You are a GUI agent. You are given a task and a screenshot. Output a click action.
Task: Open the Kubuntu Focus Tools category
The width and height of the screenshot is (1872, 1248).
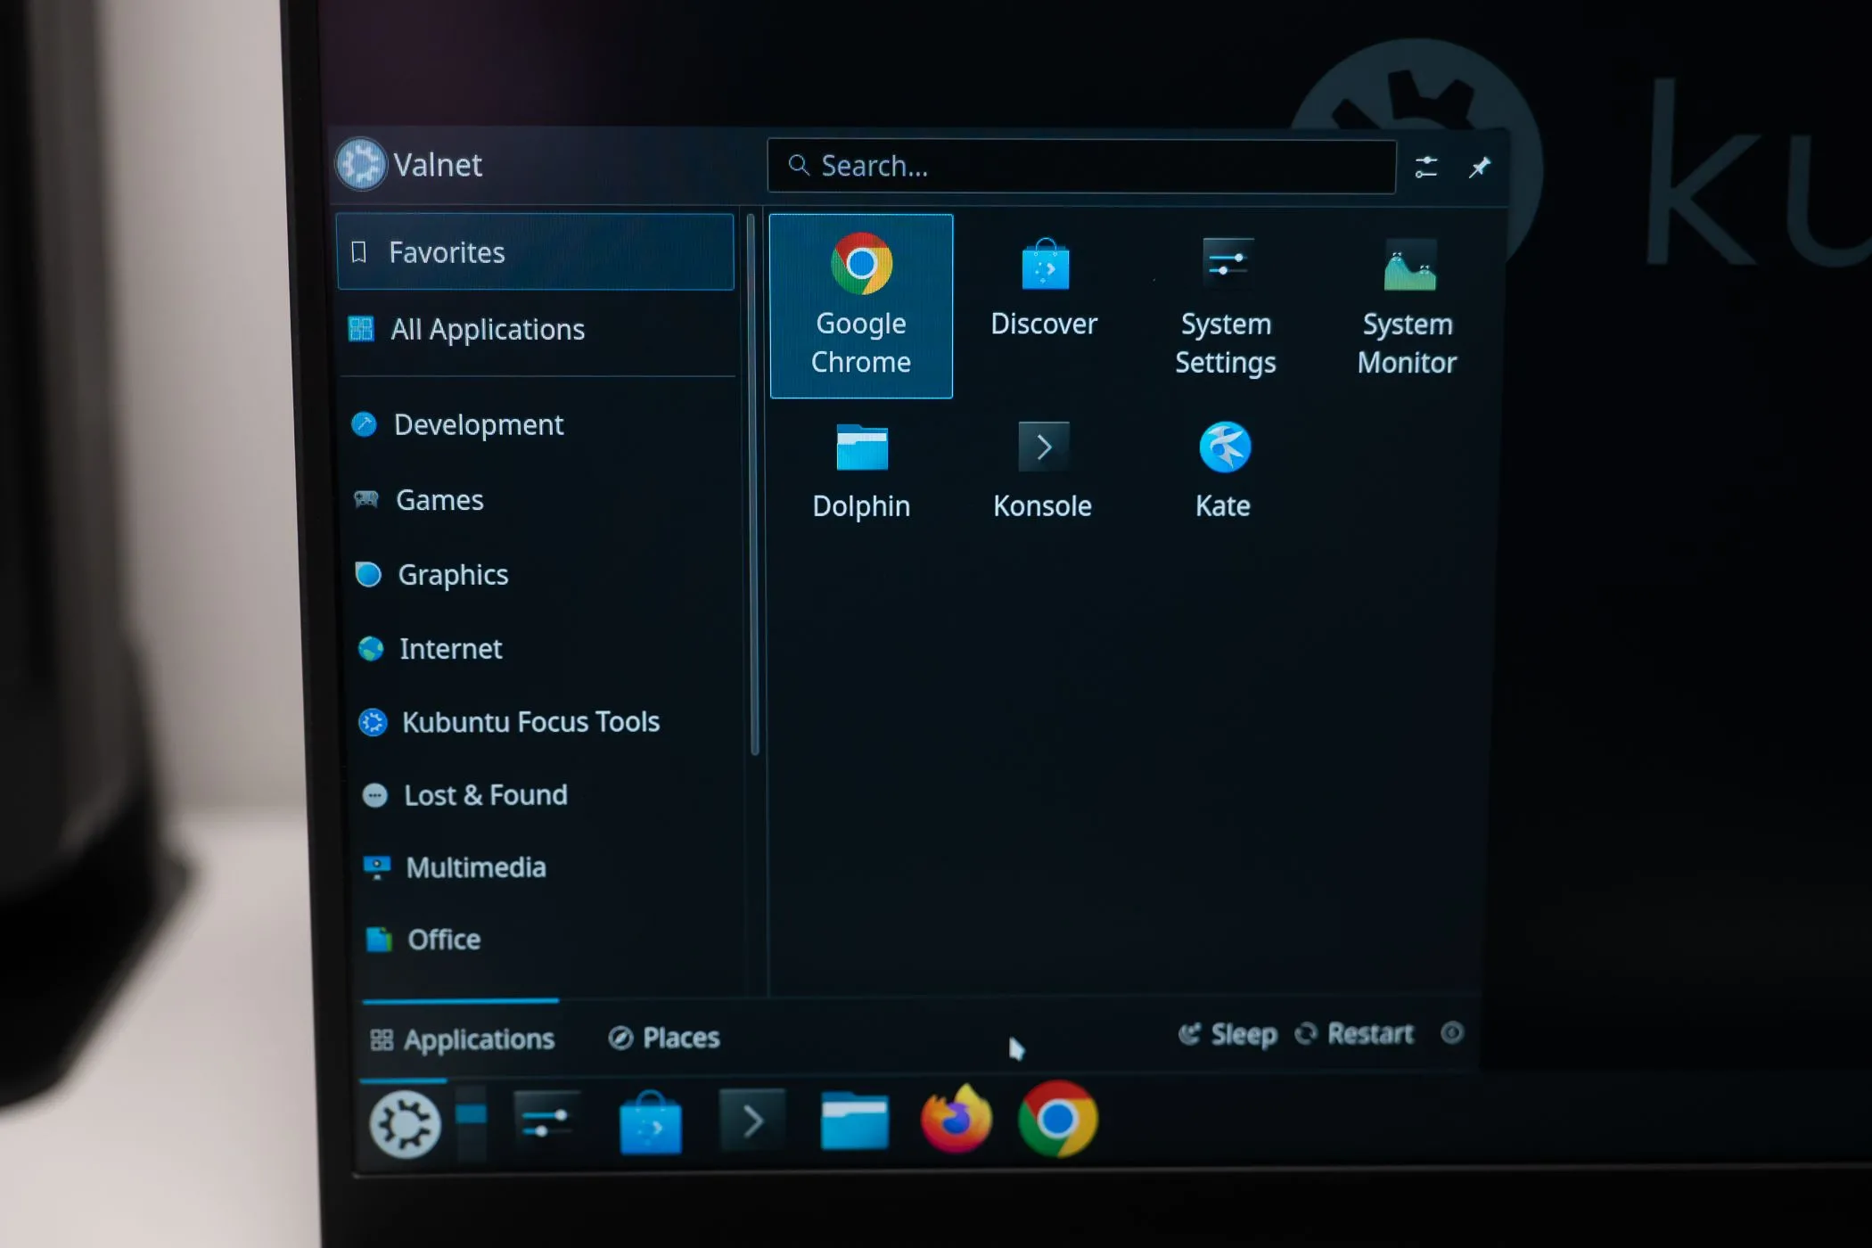click(530, 721)
